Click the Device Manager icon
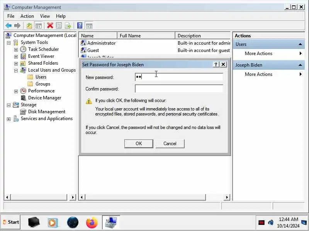Viewport: 309px width, 231px height. pos(24,98)
